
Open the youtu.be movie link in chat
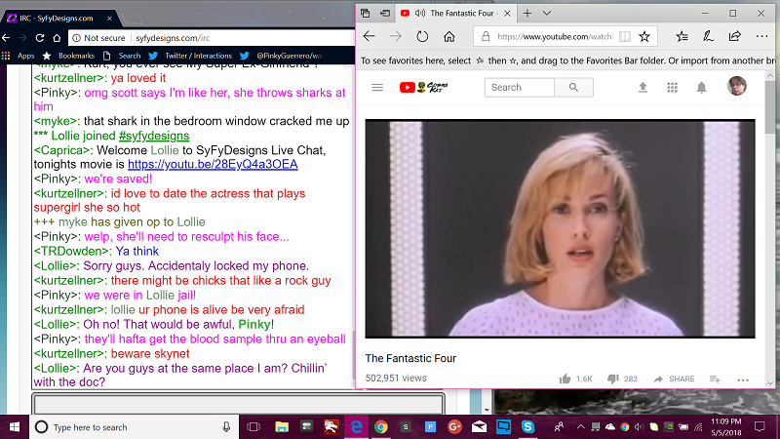[213, 164]
